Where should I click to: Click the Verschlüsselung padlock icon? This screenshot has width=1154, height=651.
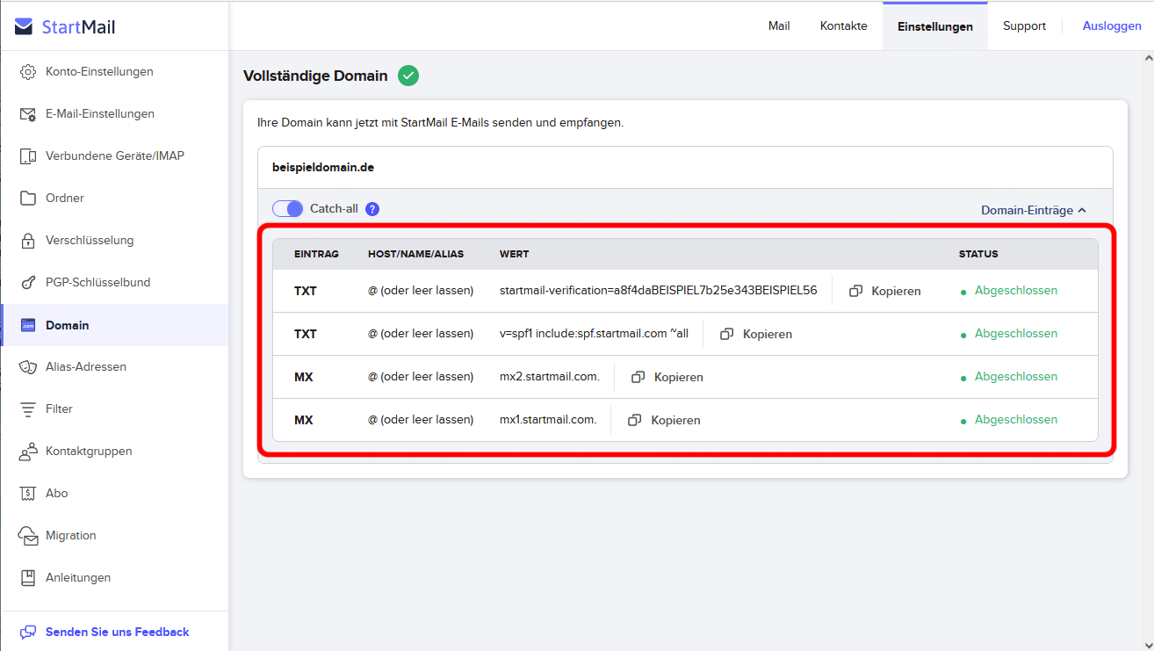click(28, 241)
